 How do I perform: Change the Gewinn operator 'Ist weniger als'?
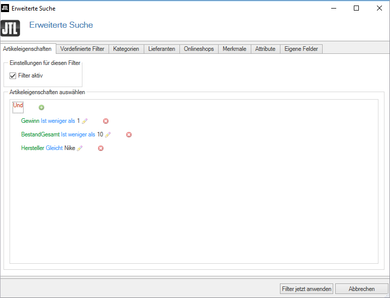coord(58,121)
